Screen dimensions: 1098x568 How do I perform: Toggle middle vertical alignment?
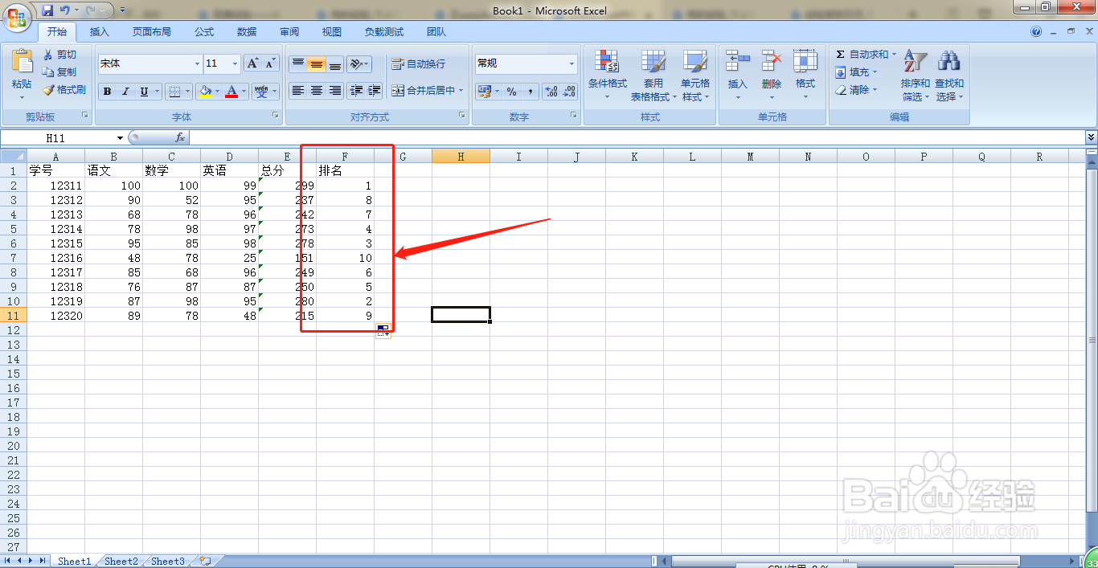(317, 63)
